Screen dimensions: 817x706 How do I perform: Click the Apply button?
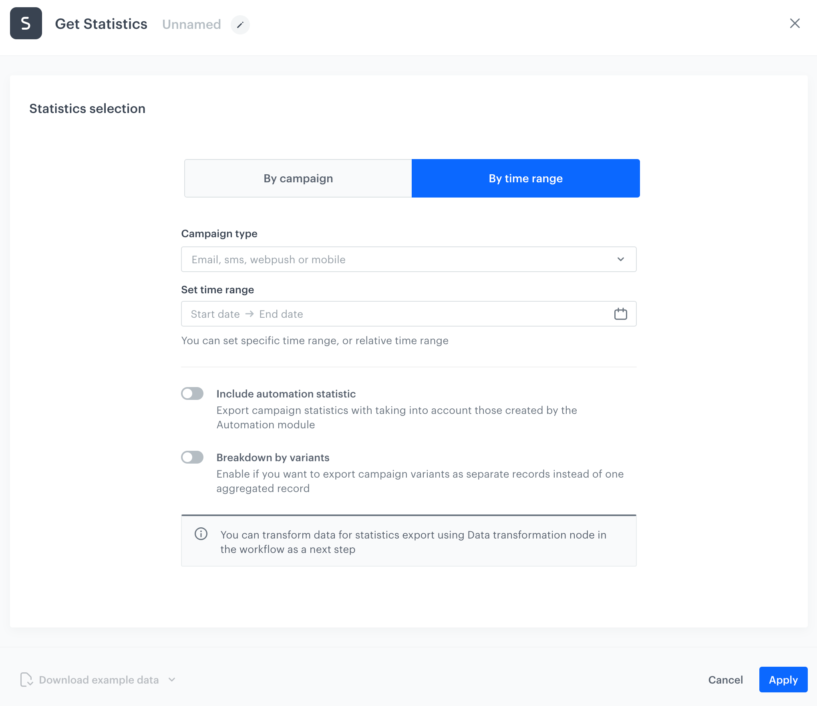coord(783,680)
